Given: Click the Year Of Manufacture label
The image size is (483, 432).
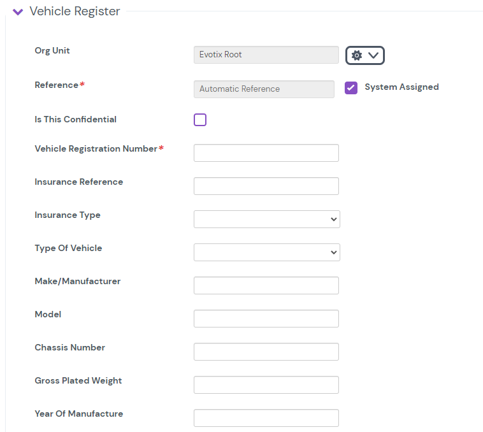Looking at the screenshot, I should coord(79,414).
